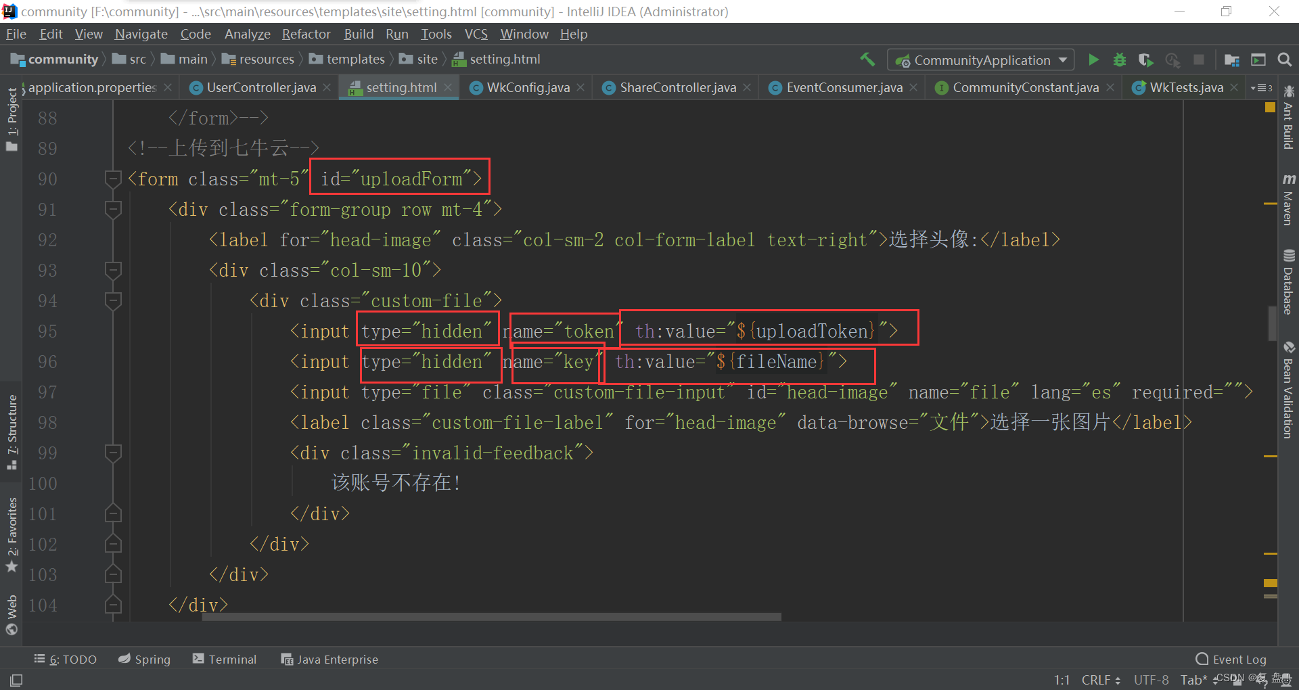
Task: Close the WkConfig.java tab
Action: coord(580,88)
